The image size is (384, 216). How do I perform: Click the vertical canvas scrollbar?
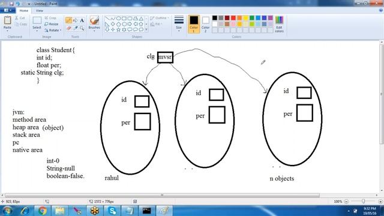point(382,94)
